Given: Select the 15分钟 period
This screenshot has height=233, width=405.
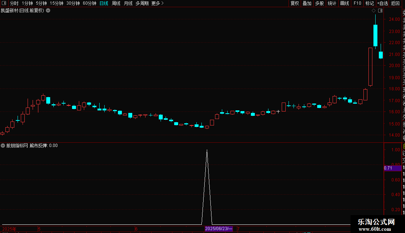Looking at the screenshot, I should pos(57,3).
